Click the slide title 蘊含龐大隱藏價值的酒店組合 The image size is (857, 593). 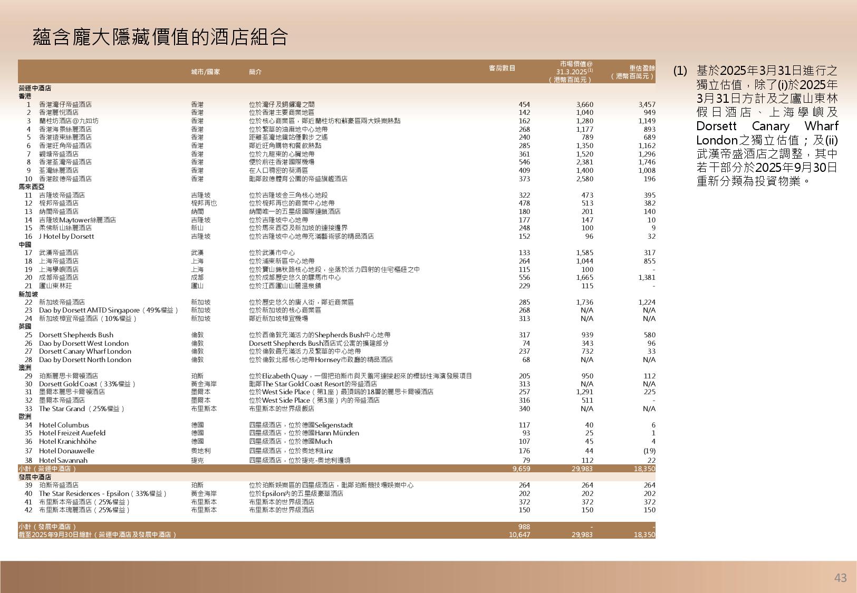coord(160,37)
